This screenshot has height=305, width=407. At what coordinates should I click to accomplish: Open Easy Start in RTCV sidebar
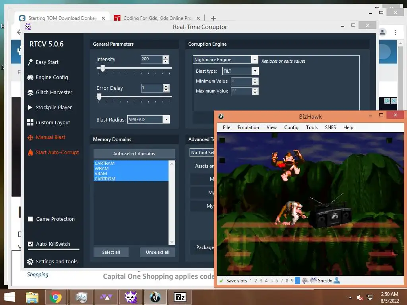click(43, 62)
